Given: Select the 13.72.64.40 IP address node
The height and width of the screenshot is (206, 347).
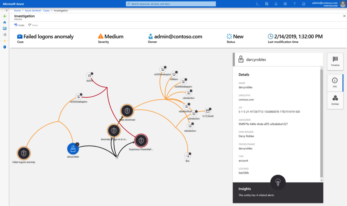Looking at the screenshot, I should (x=208, y=111).
